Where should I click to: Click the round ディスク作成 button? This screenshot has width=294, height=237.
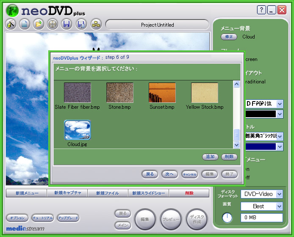click(197, 219)
